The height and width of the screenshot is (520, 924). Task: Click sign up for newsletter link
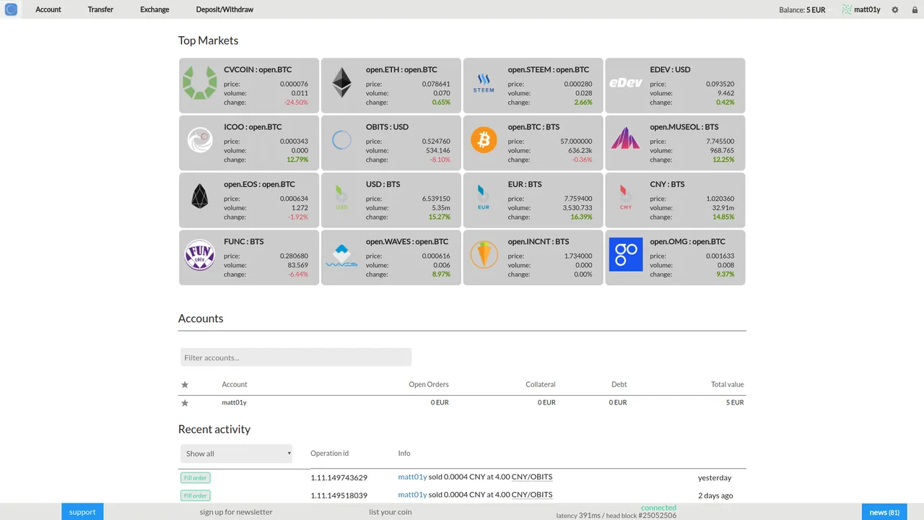tap(236, 511)
